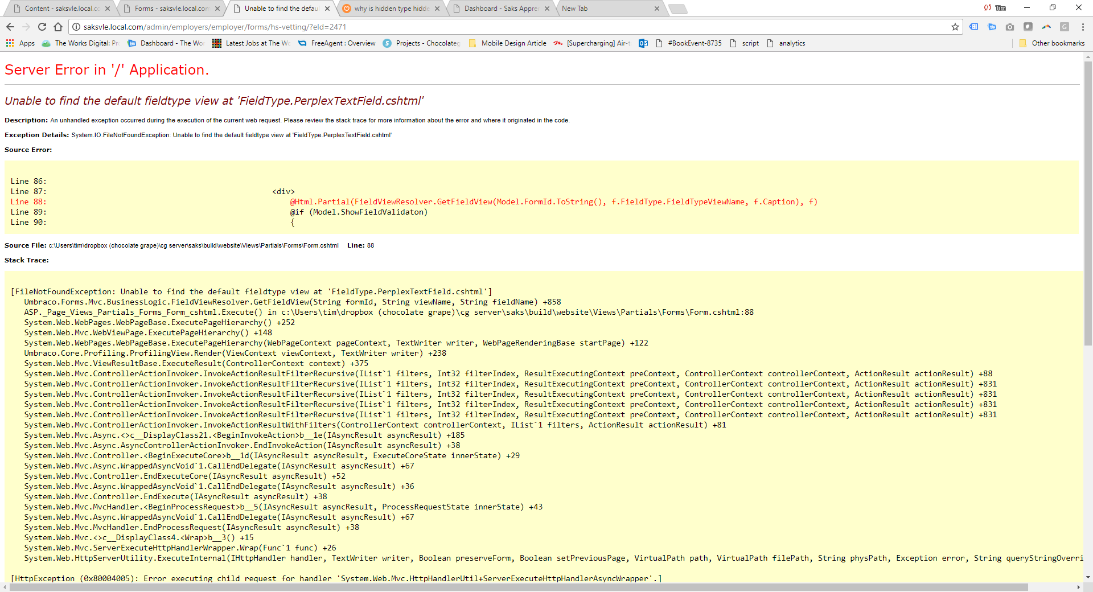Close the New Tab tab
Viewport: 1093px width, 592px height.
point(657,9)
